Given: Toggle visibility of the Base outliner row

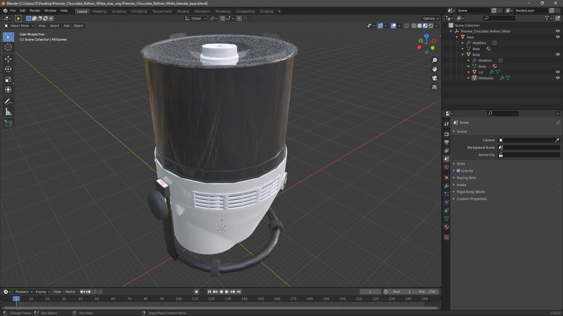Looking at the screenshot, I should 558,37.
